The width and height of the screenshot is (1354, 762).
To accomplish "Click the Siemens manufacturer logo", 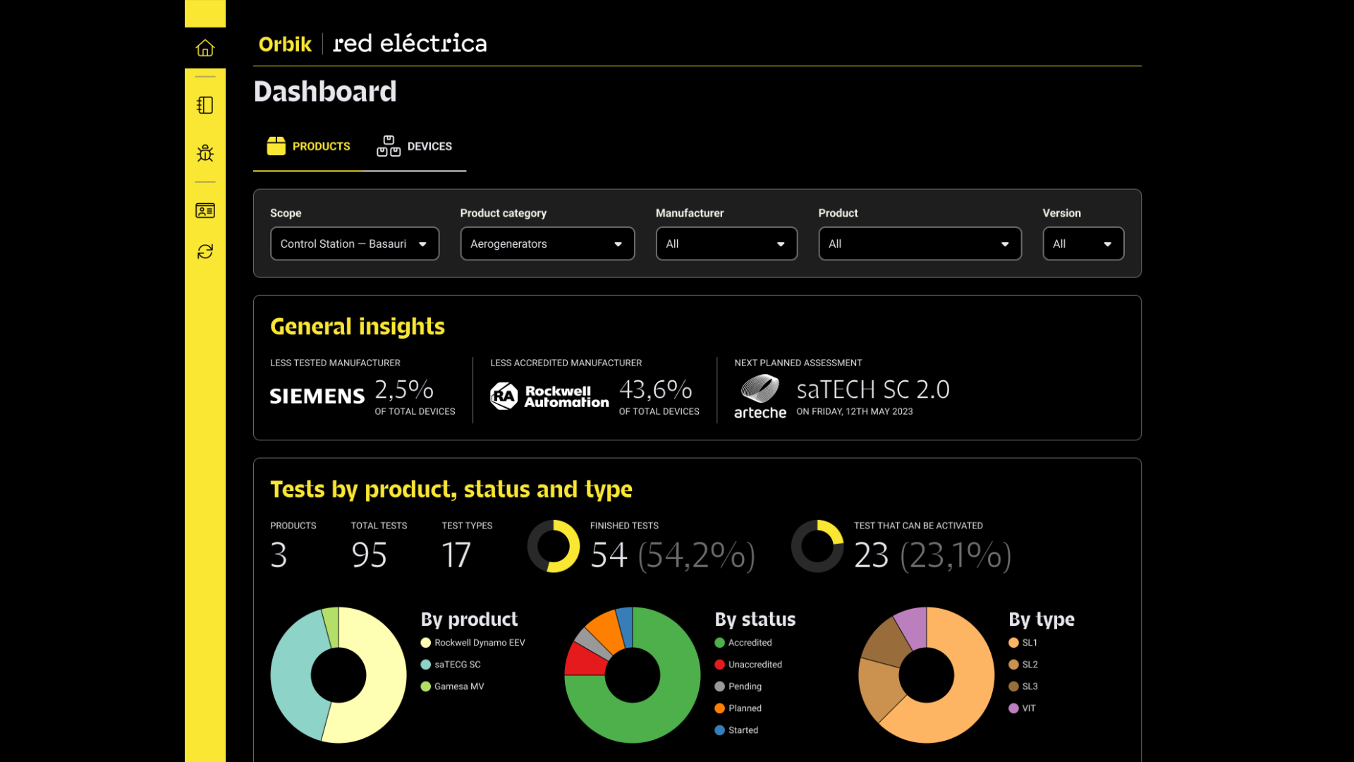I will tap(317, 396).
